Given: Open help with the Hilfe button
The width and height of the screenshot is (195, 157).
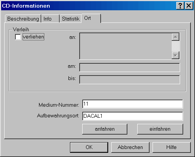Looking at the screenshot, I should click(x=172, y=147).
